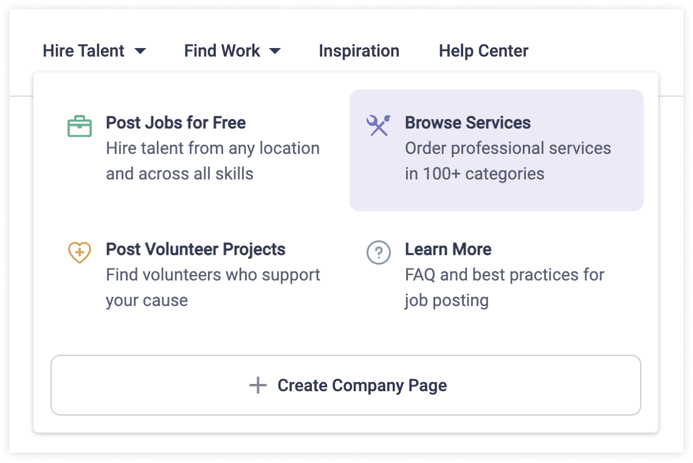Select Post Jobs for Free heading

[176, 122]
